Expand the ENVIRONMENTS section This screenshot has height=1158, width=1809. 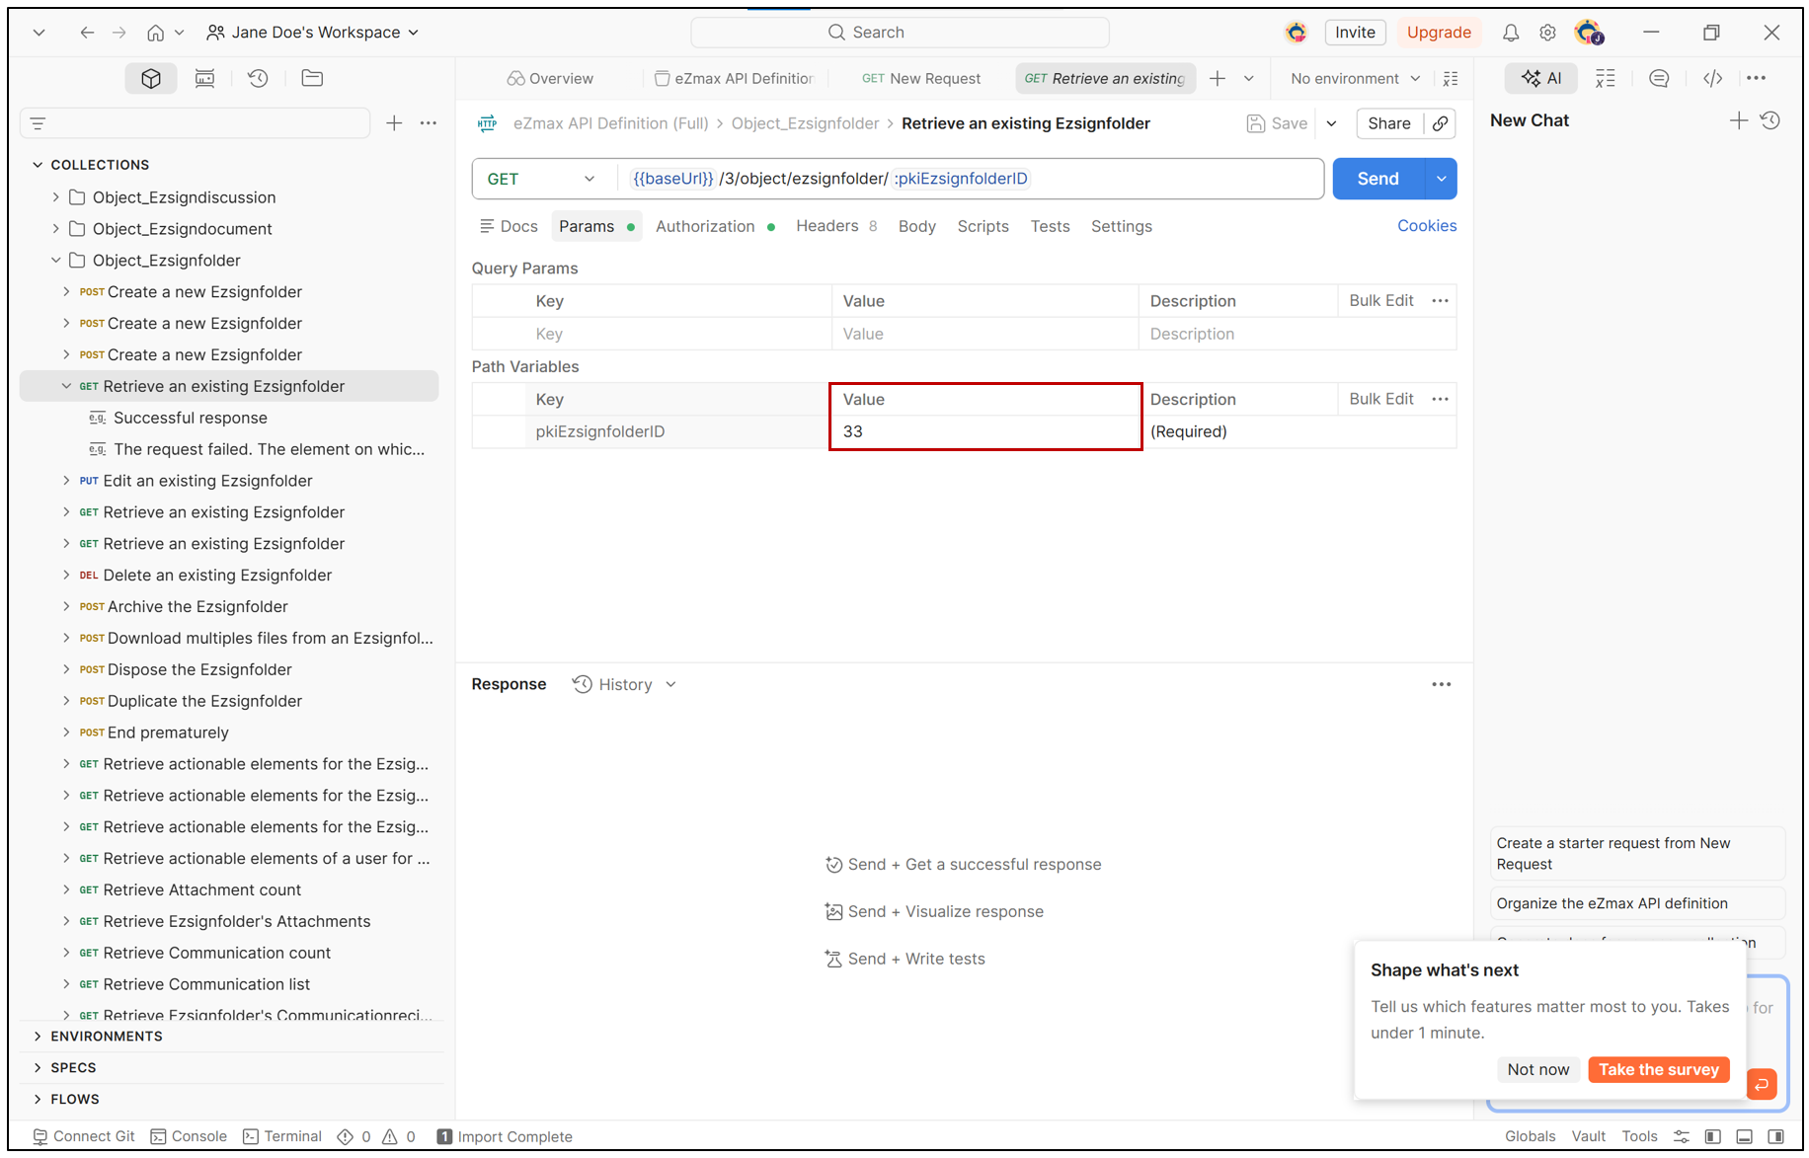click(38, 1036)
